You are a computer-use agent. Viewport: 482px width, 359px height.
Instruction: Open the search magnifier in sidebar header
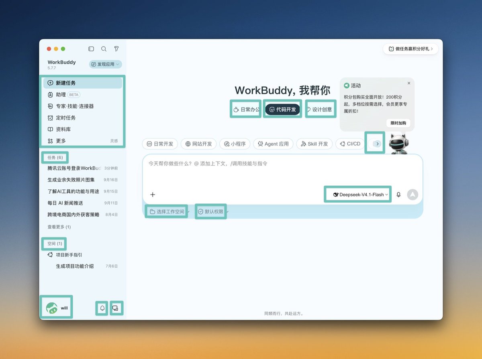(104, 49)
